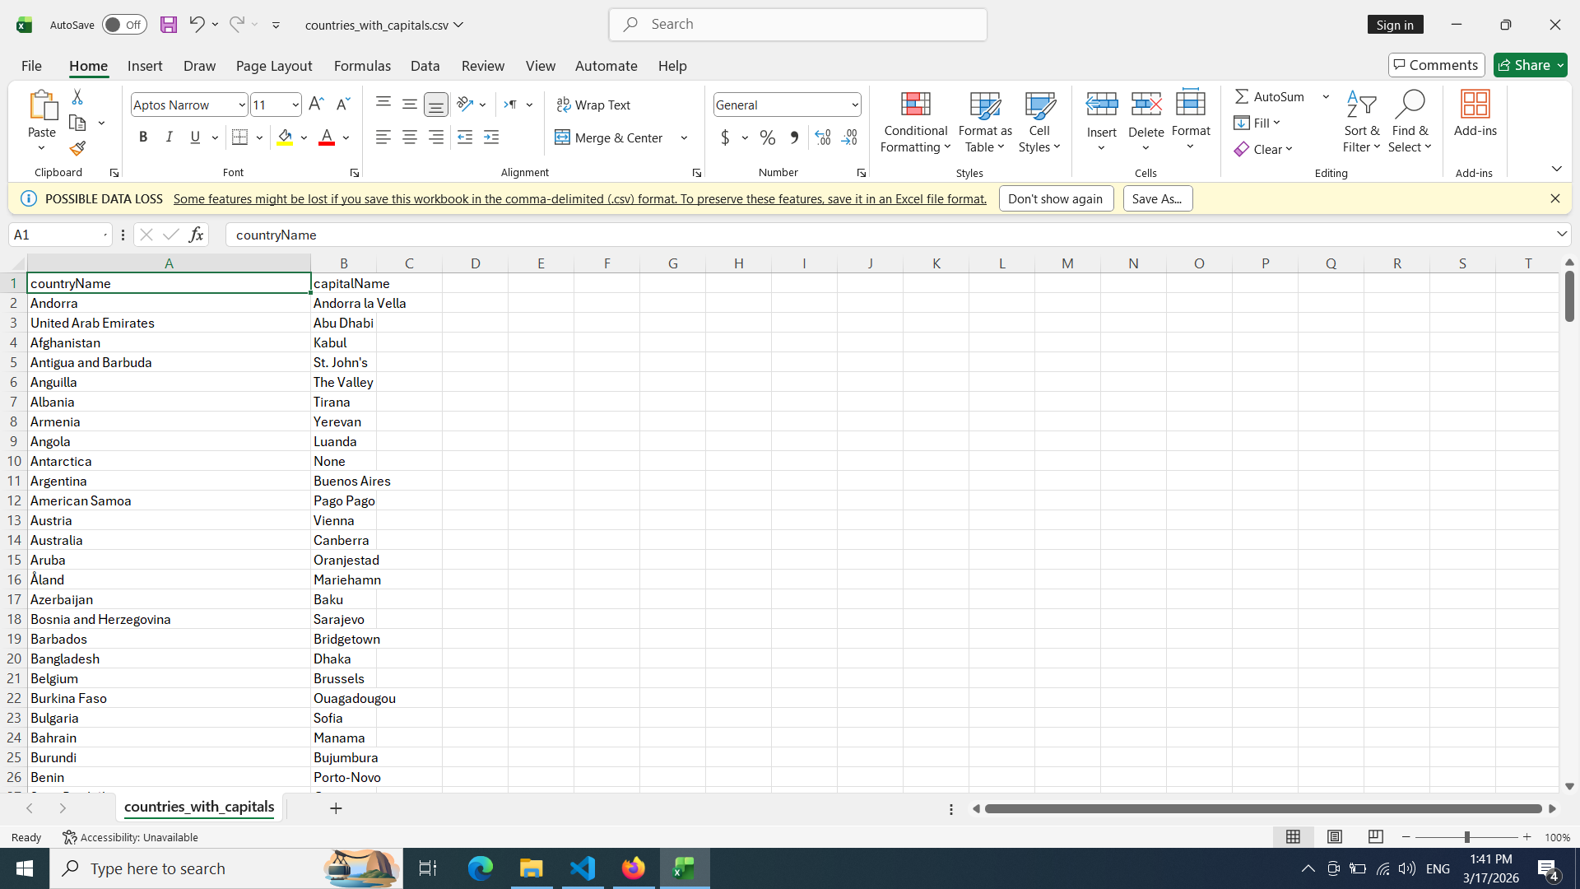Expand Merge & Center options arrow
Viewport: 1580px width, 889px height.
[x=684, y=137]
